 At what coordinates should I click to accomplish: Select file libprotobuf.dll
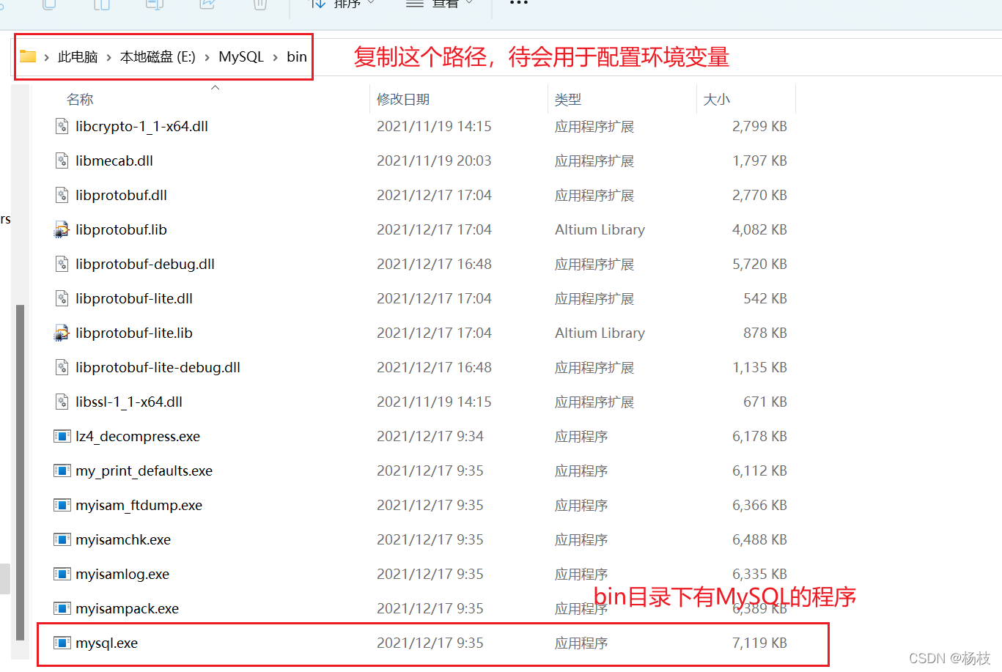tap(121, 196)
